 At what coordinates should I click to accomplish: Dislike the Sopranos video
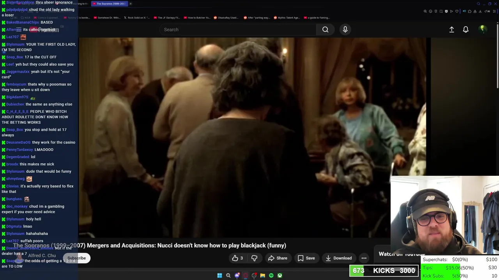click(x=254, y=258)
